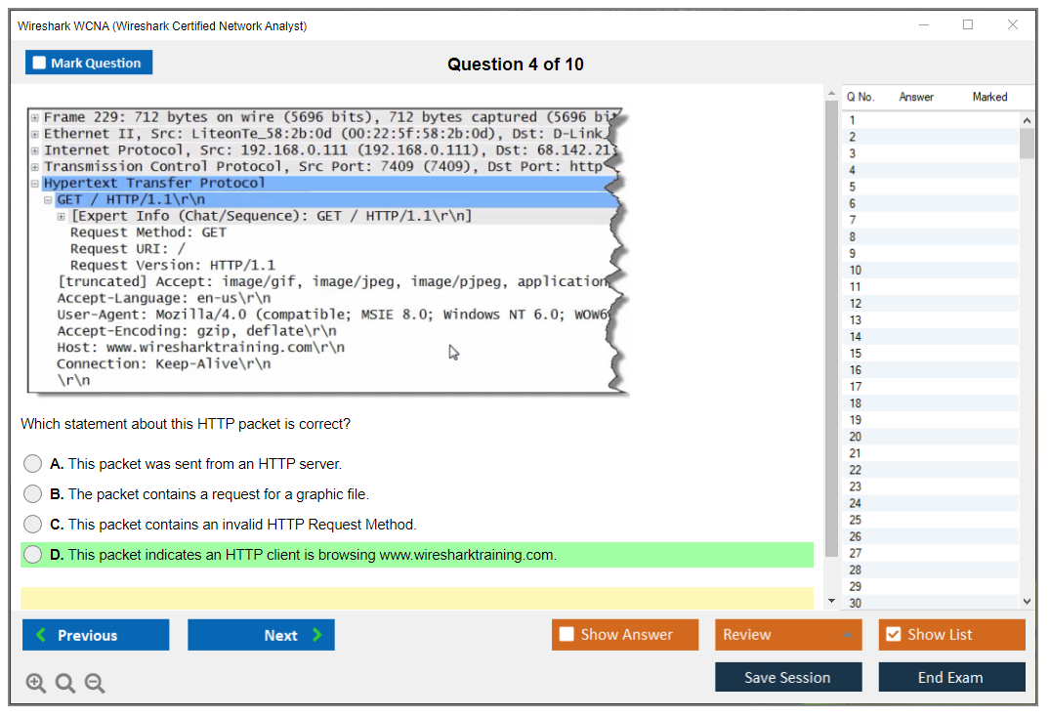Maximize the exam window
The image size is (1050, 718).
[x=968, y=25]
